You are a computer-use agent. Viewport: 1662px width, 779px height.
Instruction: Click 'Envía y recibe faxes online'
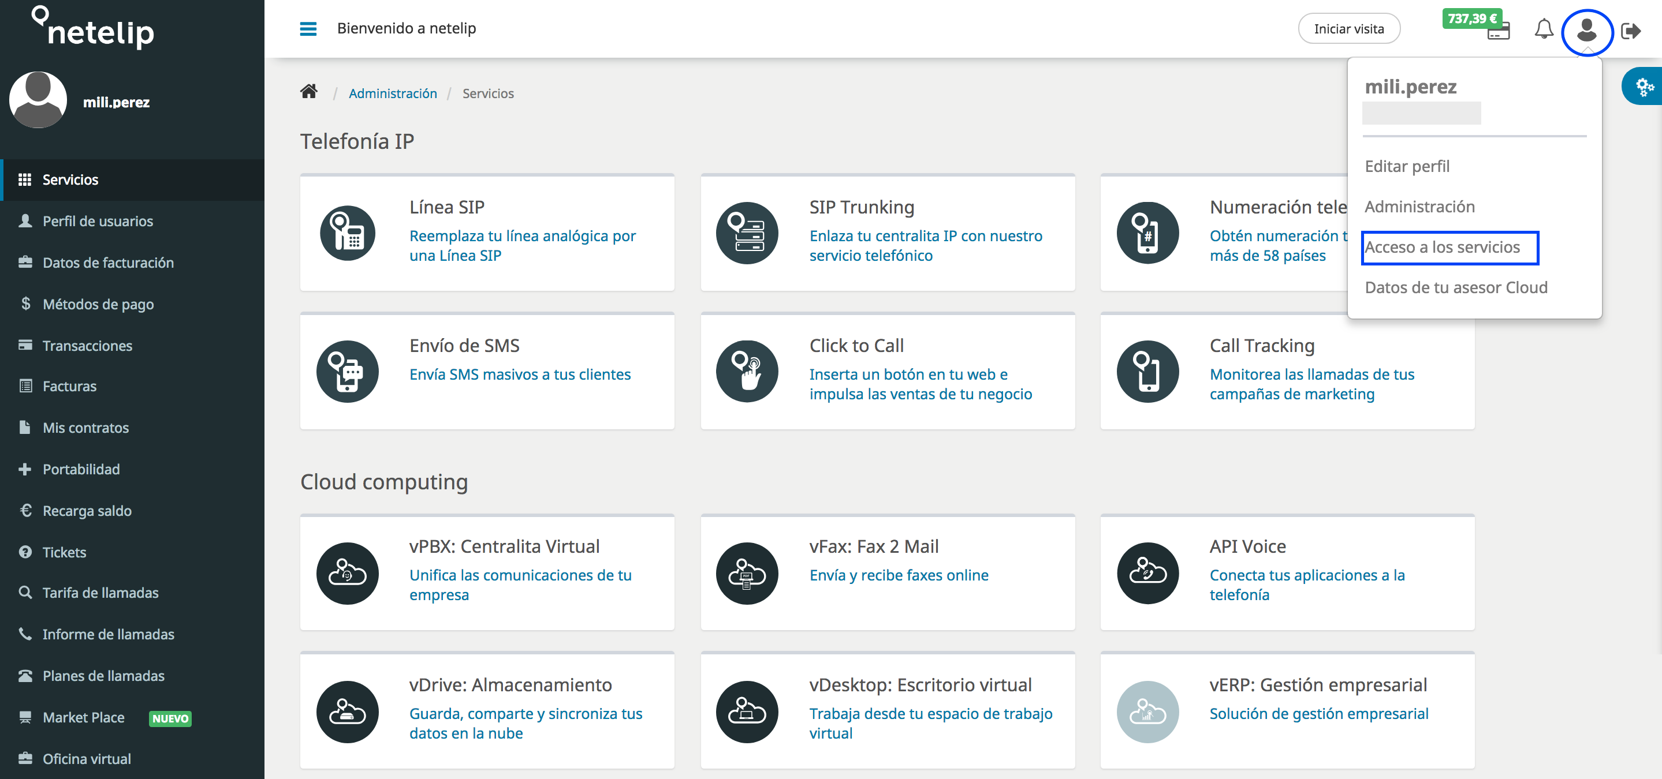click(899, 575)
